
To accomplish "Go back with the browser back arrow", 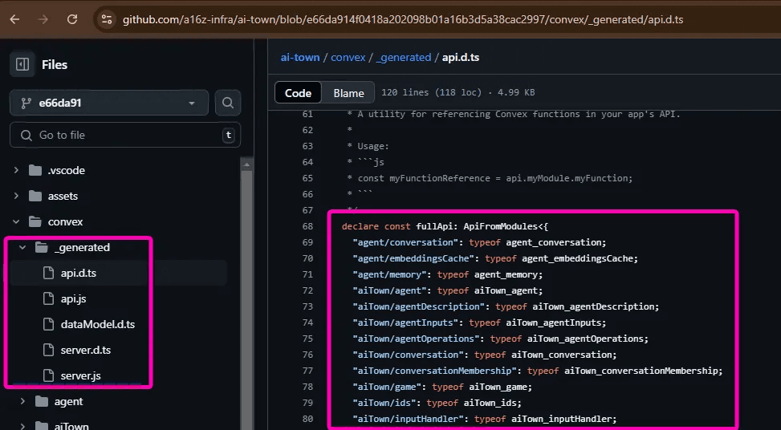I will click(x=15, y=19).
